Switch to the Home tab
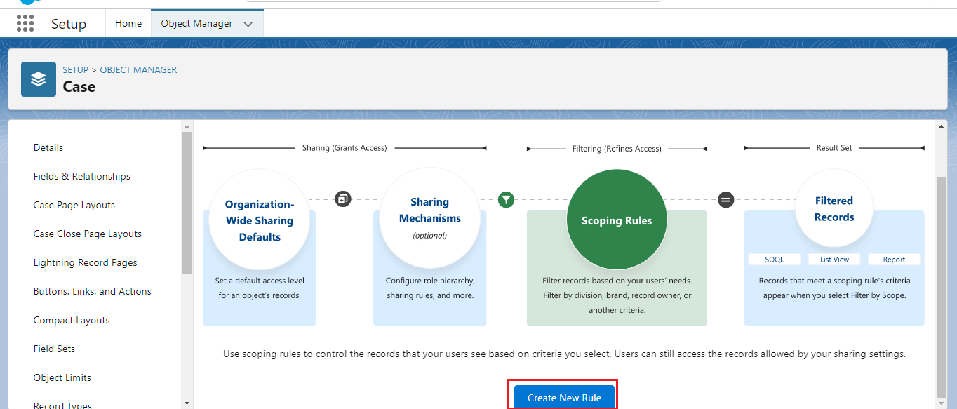The width and height of the screenshot is (957, 409). tap(128, 23)
